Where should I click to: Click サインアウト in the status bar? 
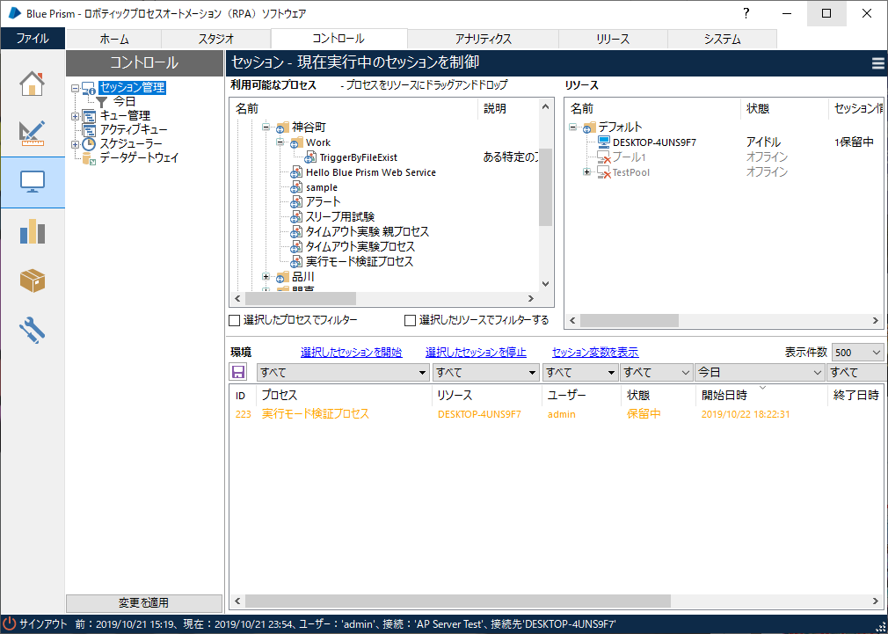43,623
